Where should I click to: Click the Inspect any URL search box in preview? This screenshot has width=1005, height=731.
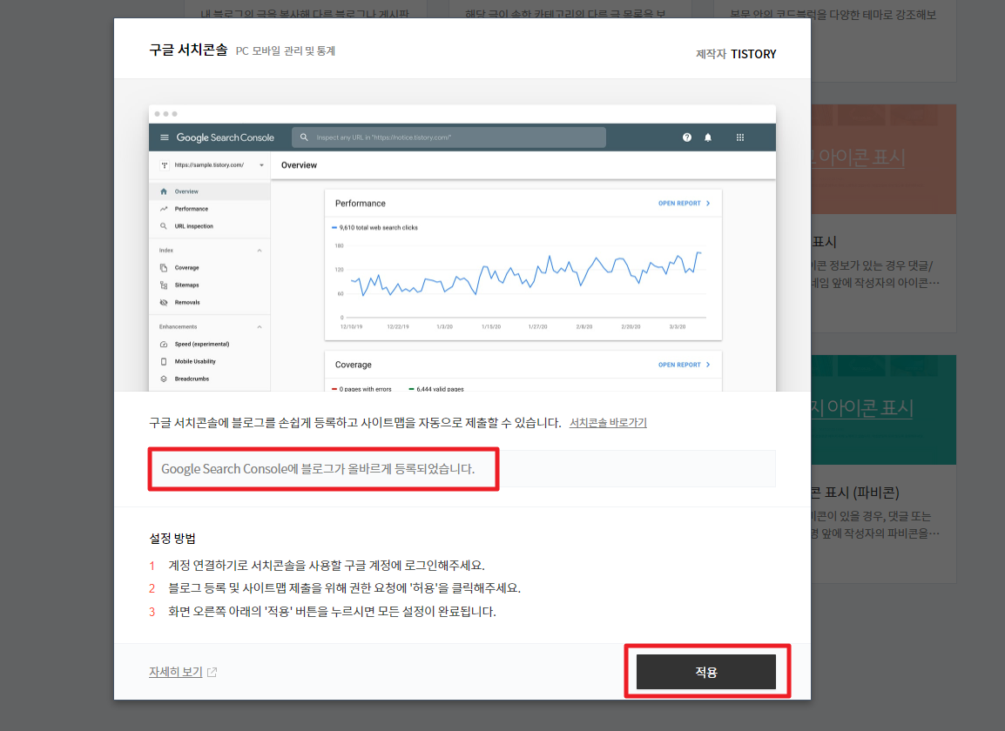point(449,137)
